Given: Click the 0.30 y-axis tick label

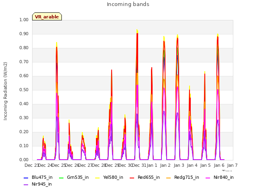Looking at the screenshot, I should pos(24,118).
